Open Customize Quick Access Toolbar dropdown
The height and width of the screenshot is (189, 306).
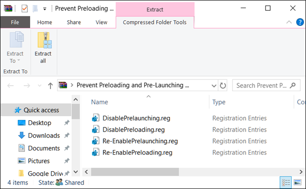[x=45, y=8]
